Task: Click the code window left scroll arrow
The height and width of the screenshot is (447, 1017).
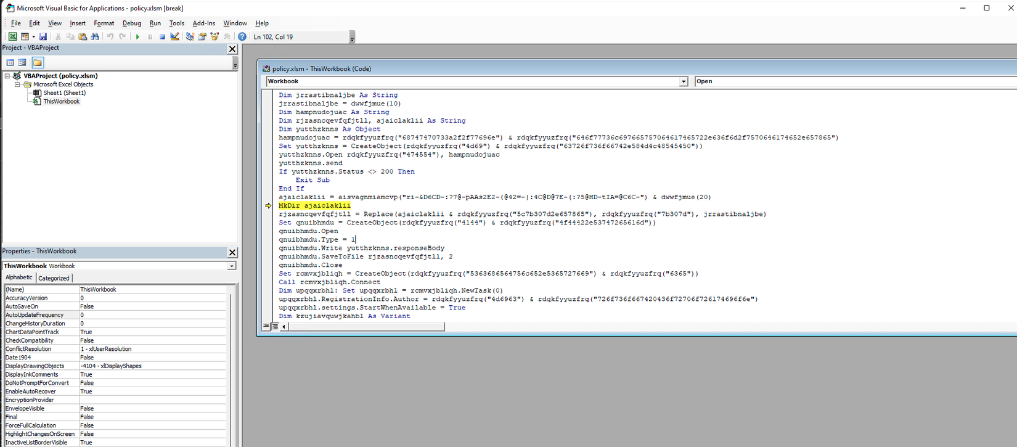Action: point(284,327)
